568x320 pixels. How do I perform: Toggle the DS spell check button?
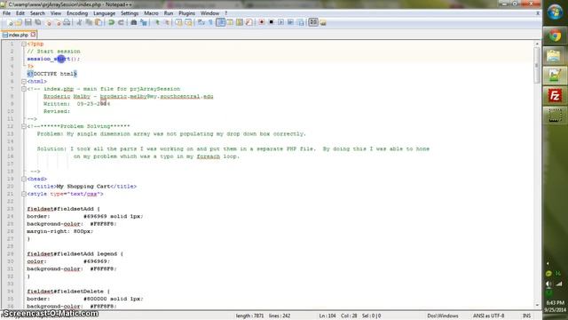pos(313,22)
